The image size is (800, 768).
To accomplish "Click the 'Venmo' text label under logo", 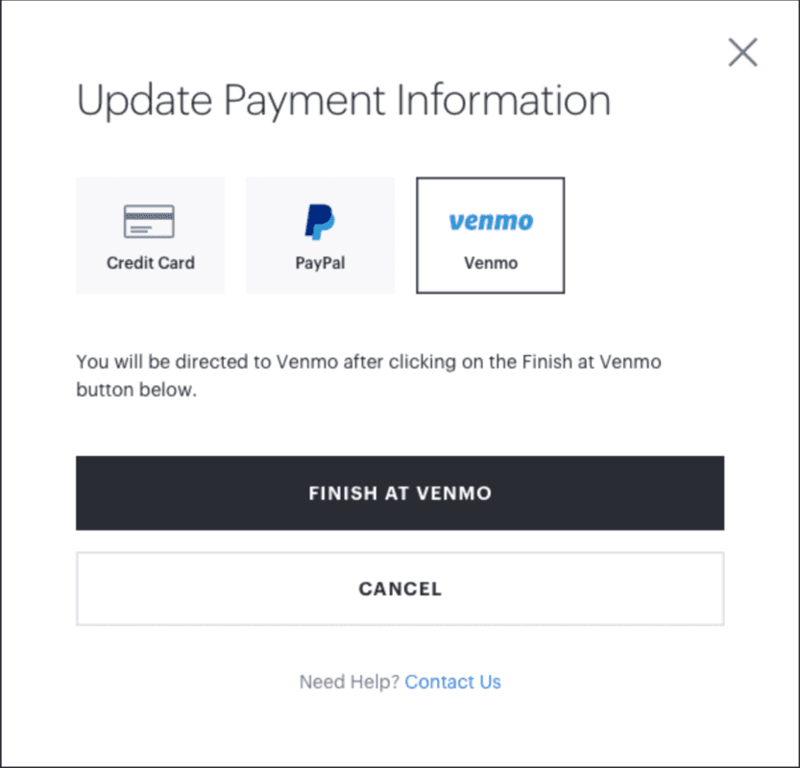I will click(x=491, y=263).
